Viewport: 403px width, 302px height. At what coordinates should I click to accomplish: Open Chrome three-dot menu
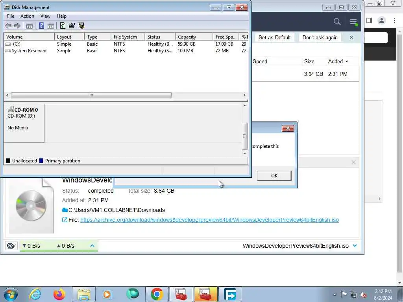(394, 20)
